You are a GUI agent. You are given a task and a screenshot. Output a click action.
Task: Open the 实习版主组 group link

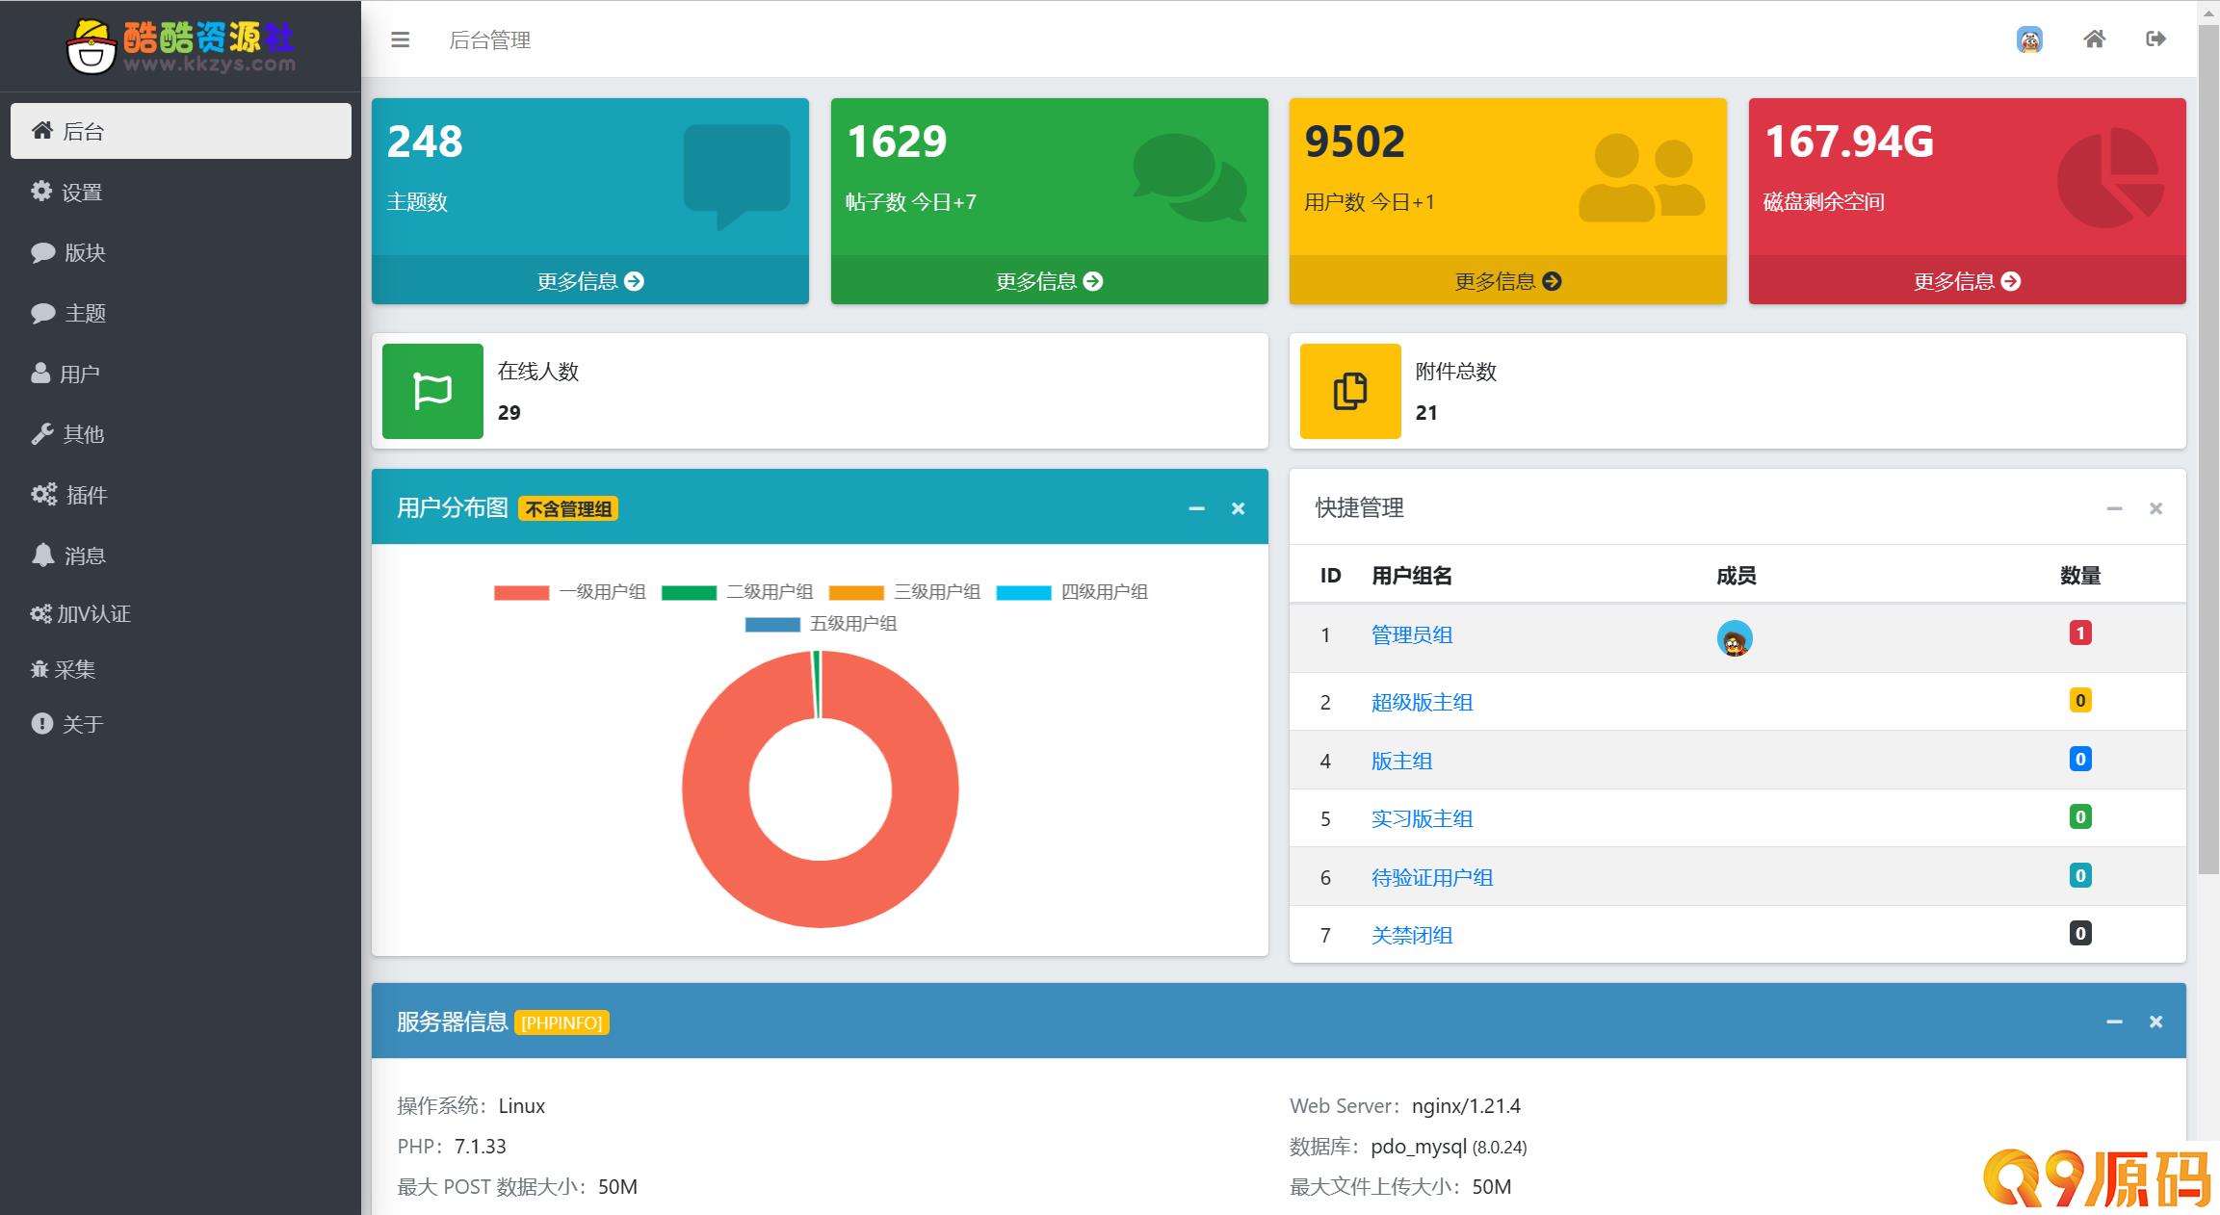pos(1423,819)
